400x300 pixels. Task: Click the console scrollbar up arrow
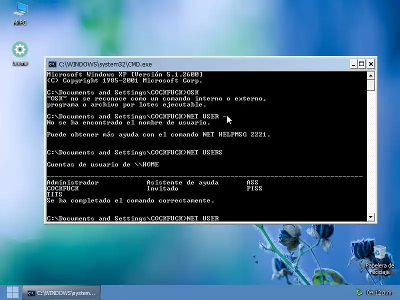pos(370,75)
